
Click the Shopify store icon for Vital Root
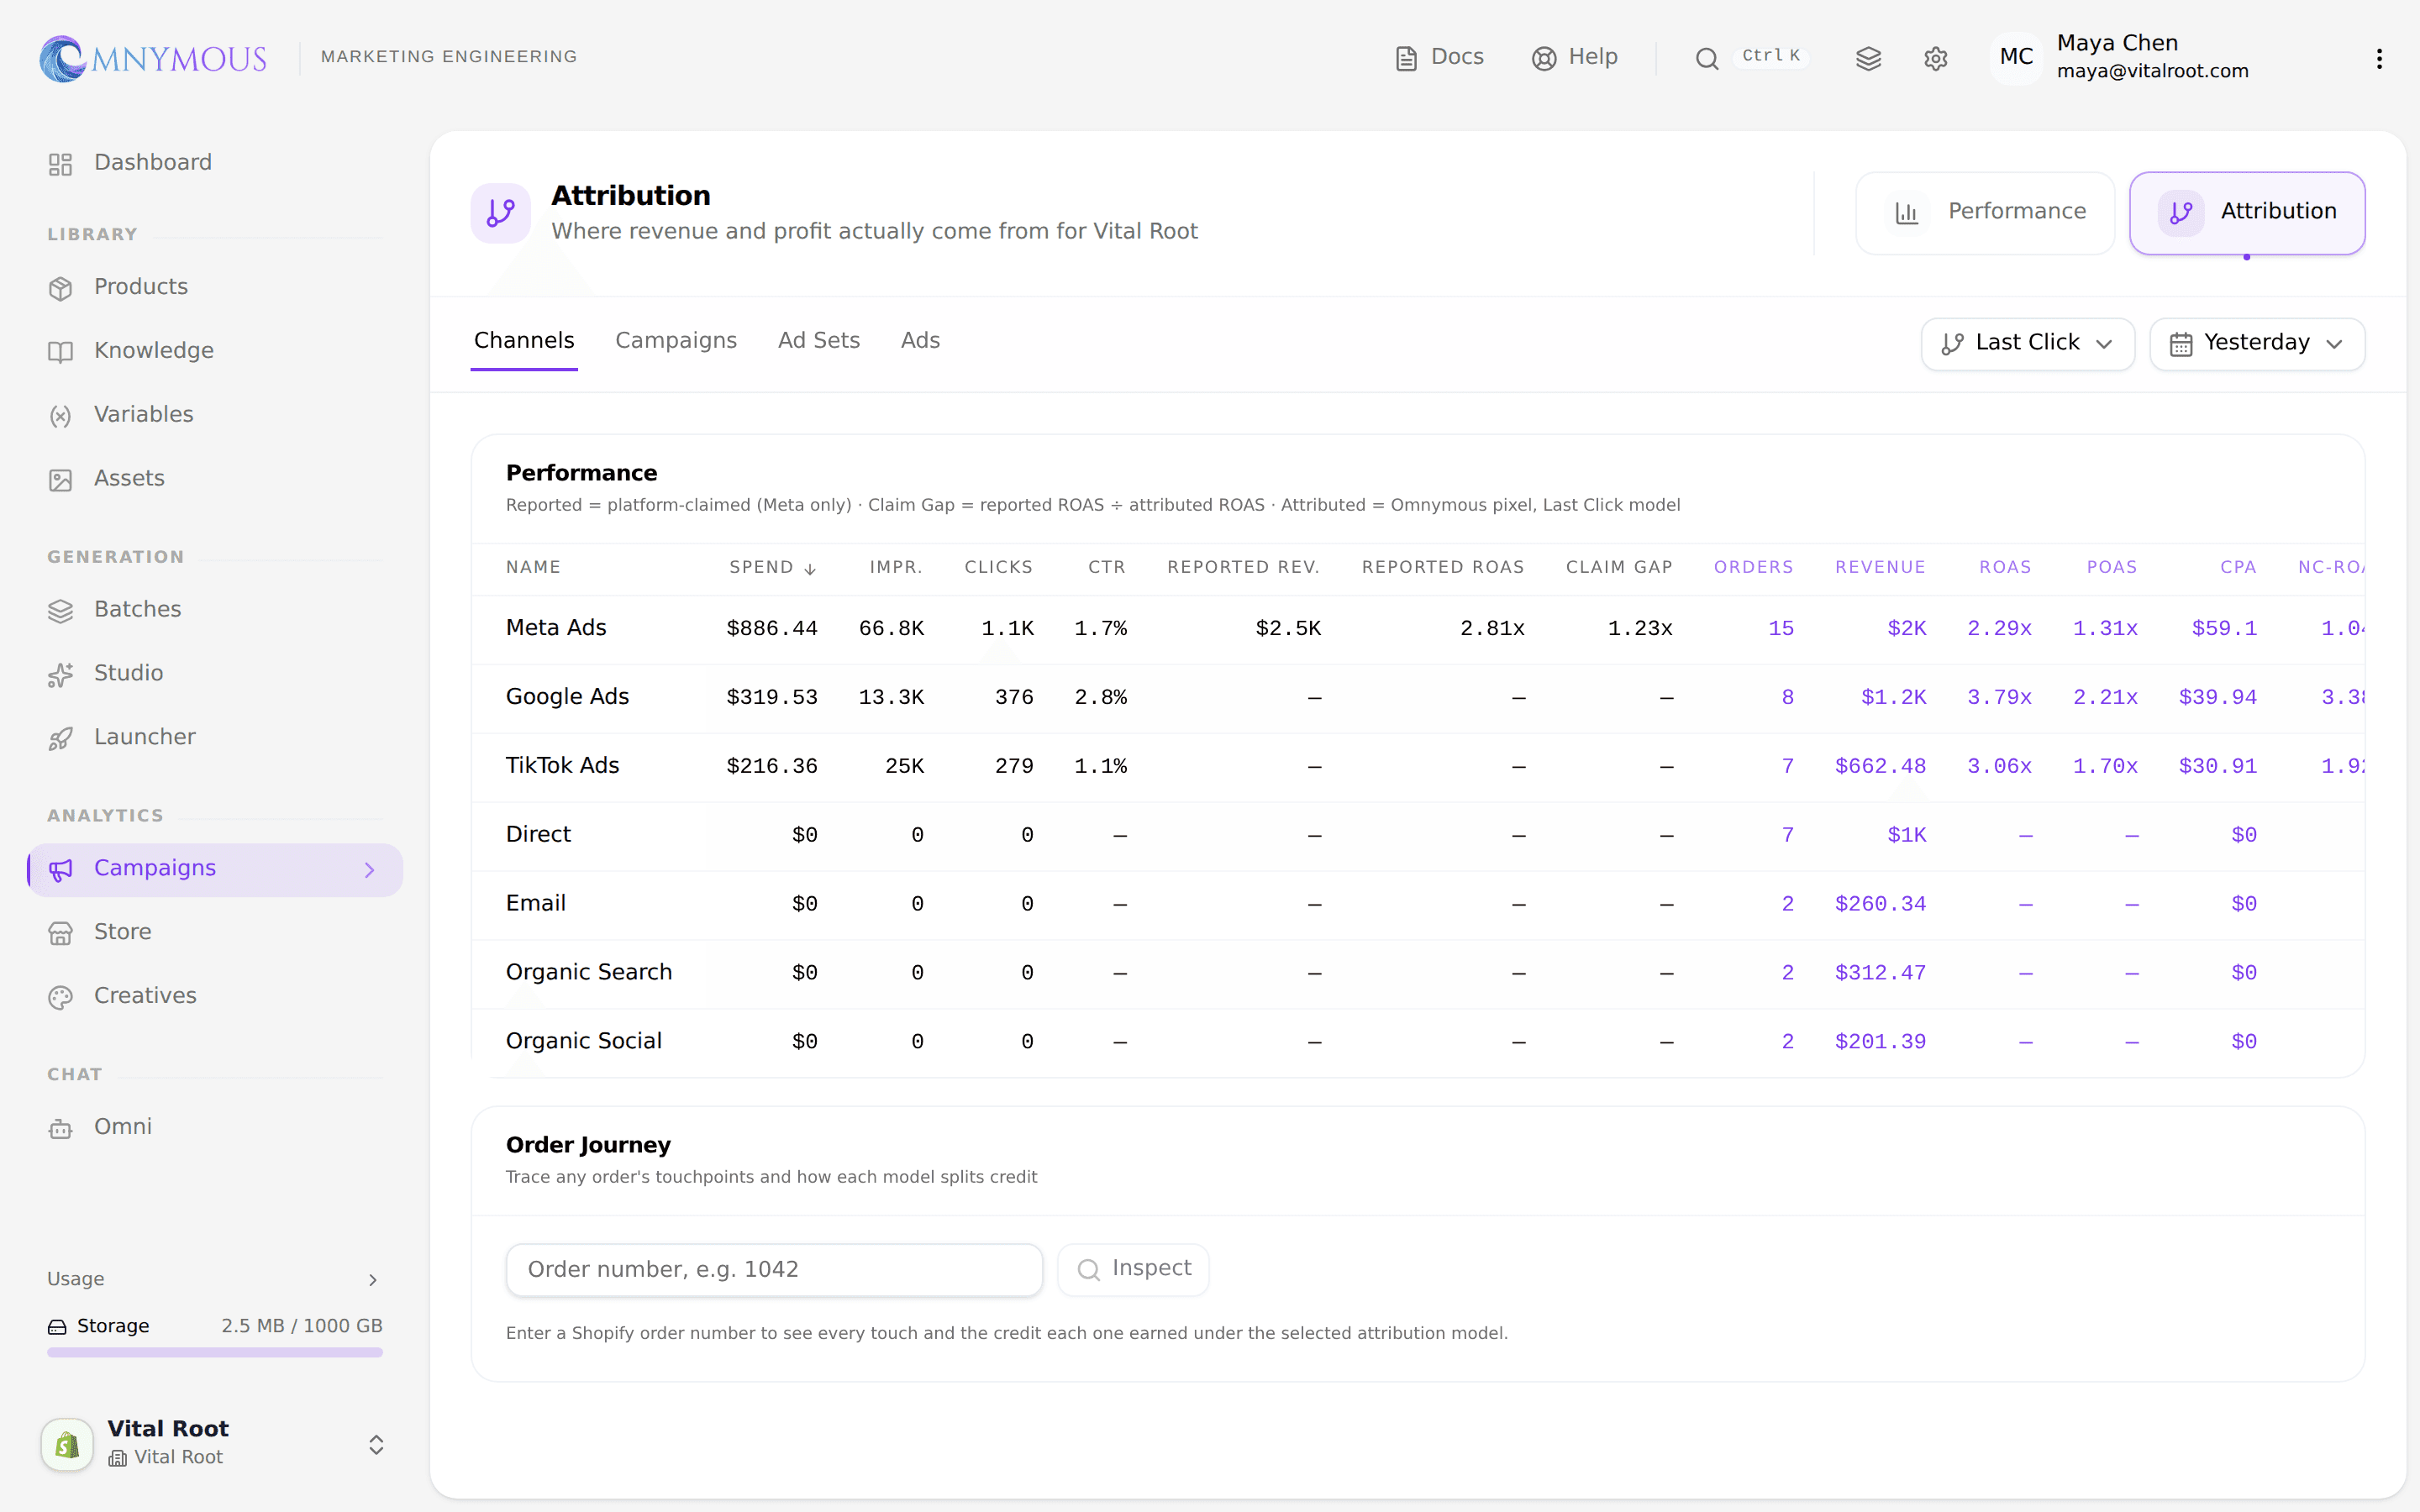point(67,1444)
